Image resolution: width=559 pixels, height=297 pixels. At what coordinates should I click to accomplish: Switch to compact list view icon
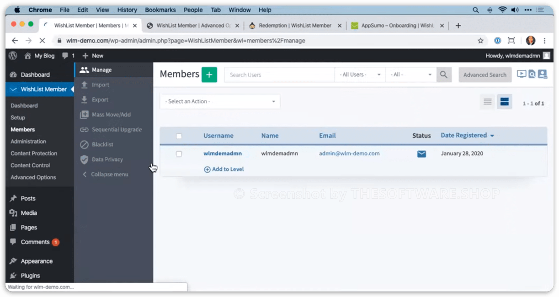pos(488,102)
